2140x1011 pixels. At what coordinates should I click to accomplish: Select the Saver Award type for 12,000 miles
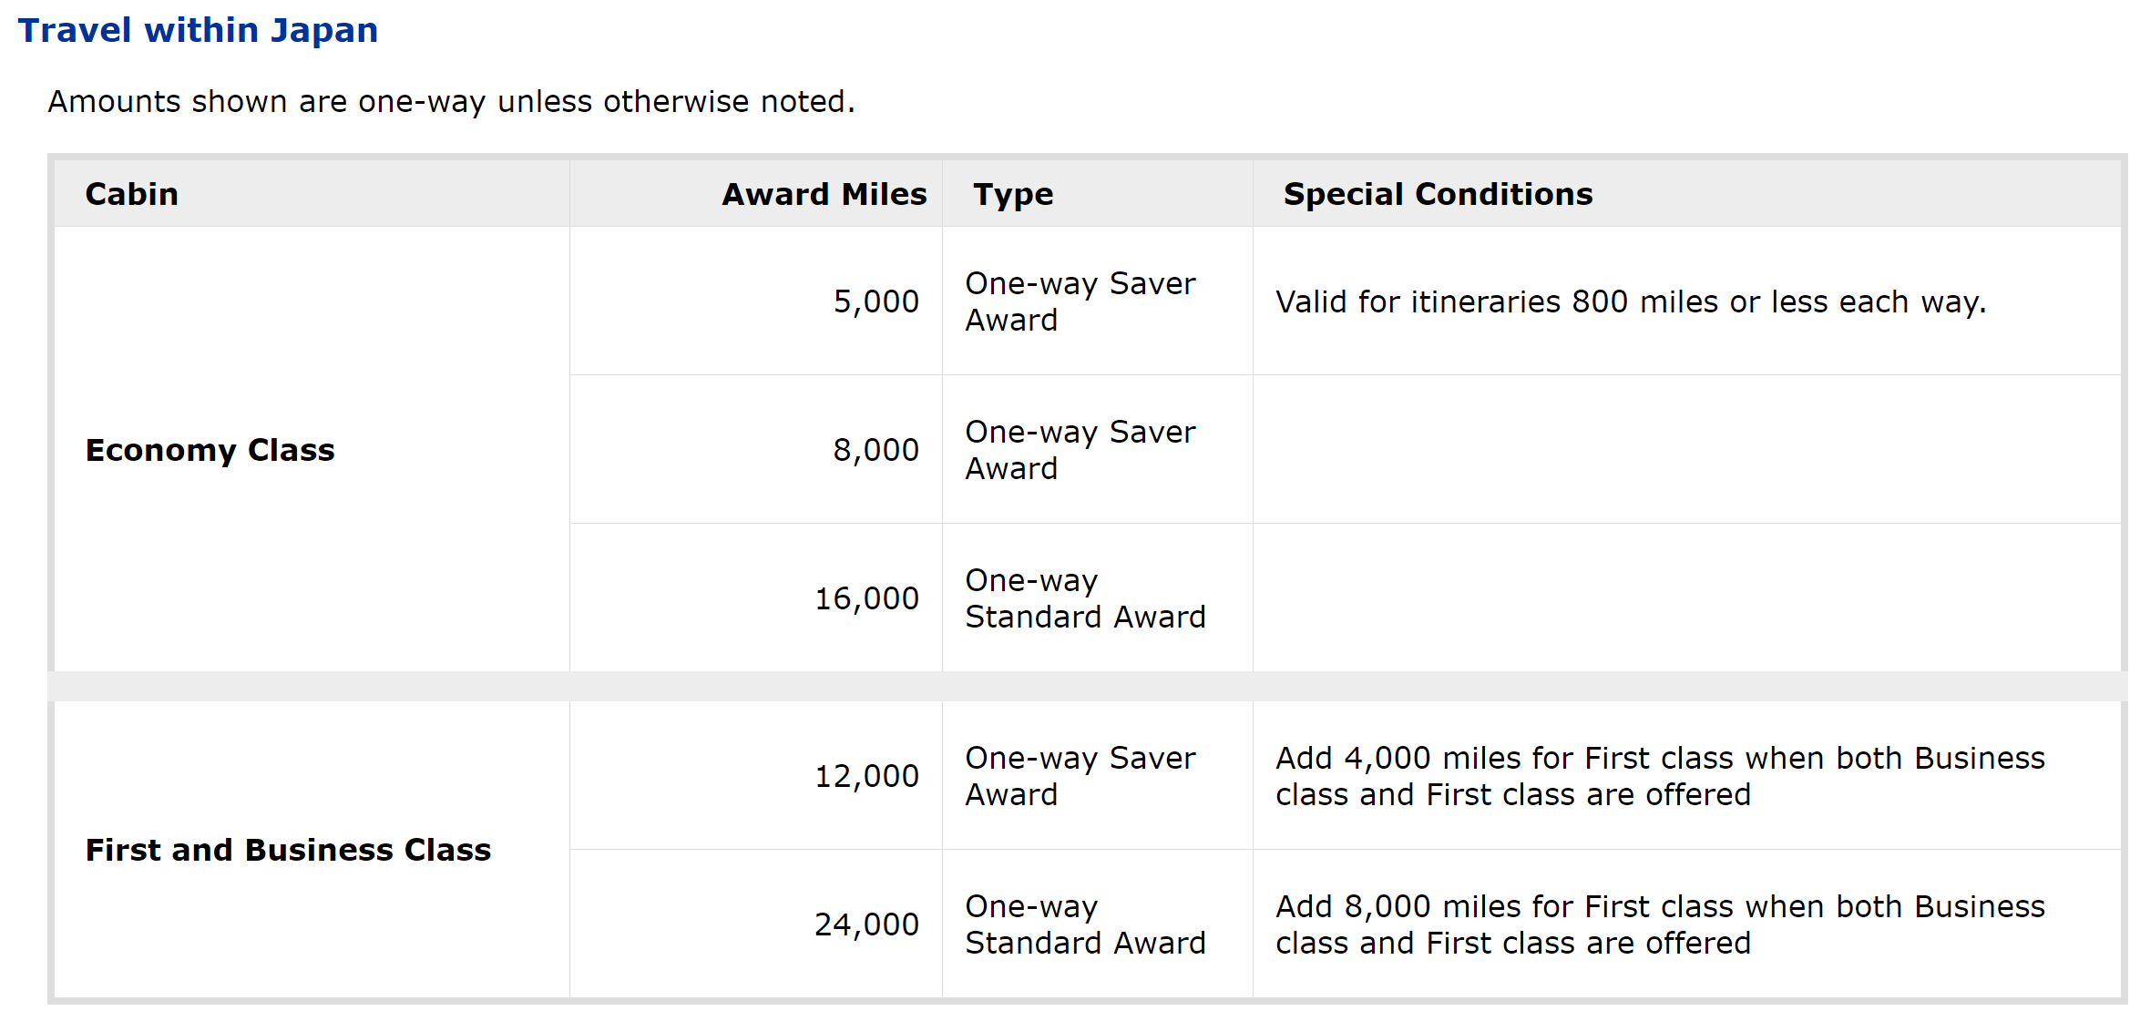click(1080, 776)
